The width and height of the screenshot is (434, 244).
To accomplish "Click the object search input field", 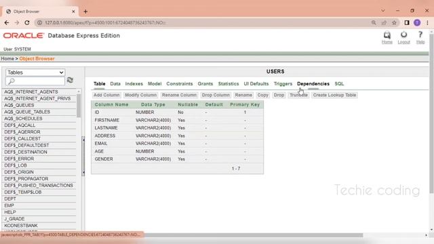I will click(x=35, y=81).
